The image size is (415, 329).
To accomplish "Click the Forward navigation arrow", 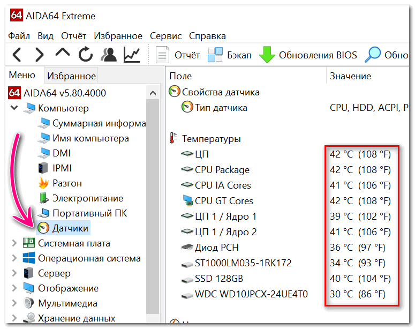I will point(39,55).
